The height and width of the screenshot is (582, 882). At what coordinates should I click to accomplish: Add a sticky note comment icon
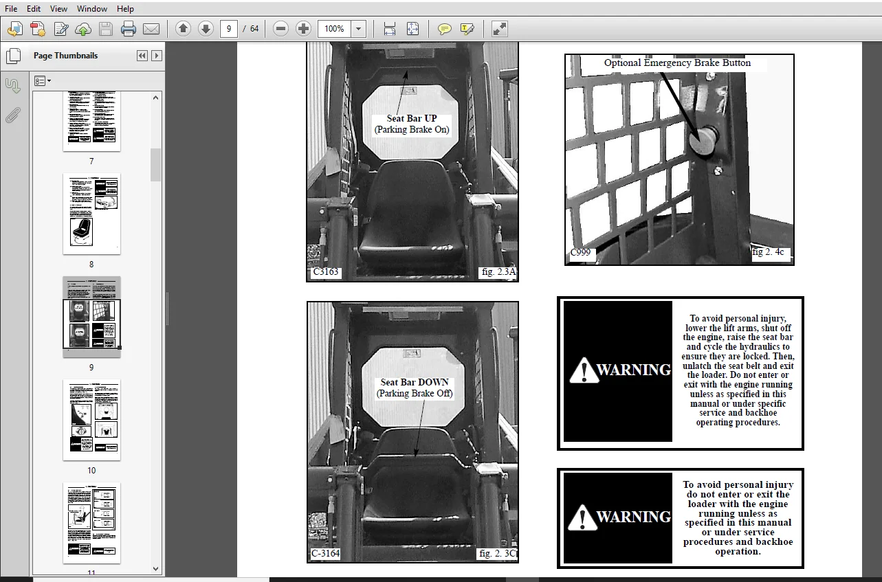[x=445, y=29]
